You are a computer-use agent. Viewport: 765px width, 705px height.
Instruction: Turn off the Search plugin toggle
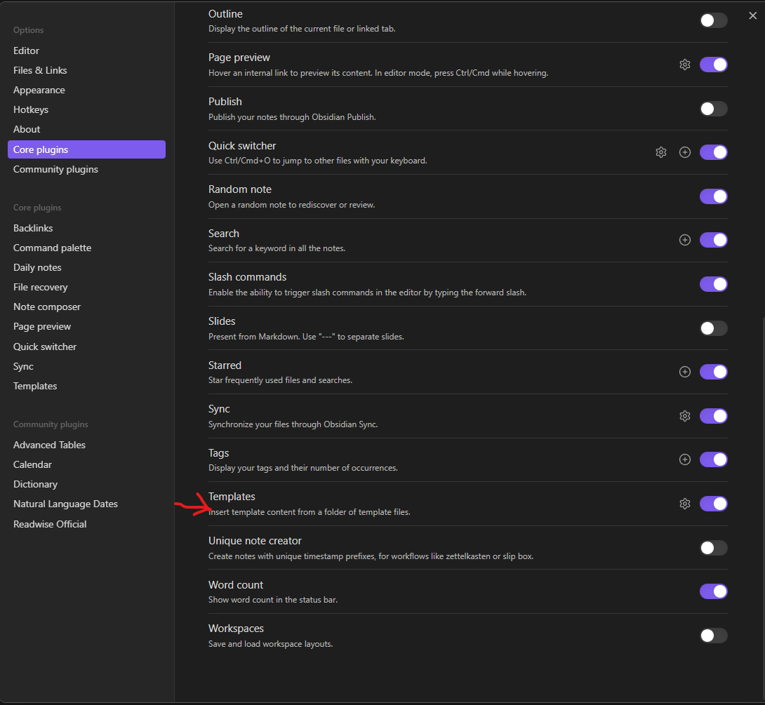point(713,240)
